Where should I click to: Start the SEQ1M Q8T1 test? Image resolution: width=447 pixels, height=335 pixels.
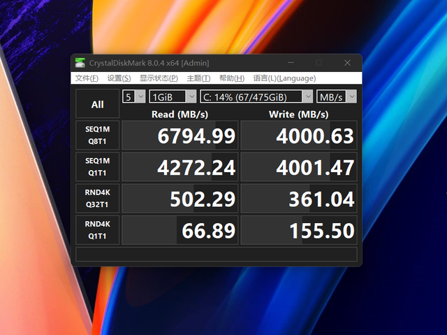point(97,135)
